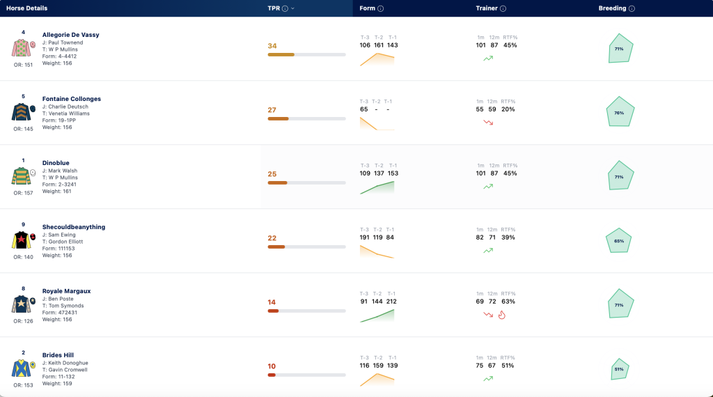713x397 pixels.
Task: Click Dinoblue's green upward trainer trend arrow
Action: (488, 187)
